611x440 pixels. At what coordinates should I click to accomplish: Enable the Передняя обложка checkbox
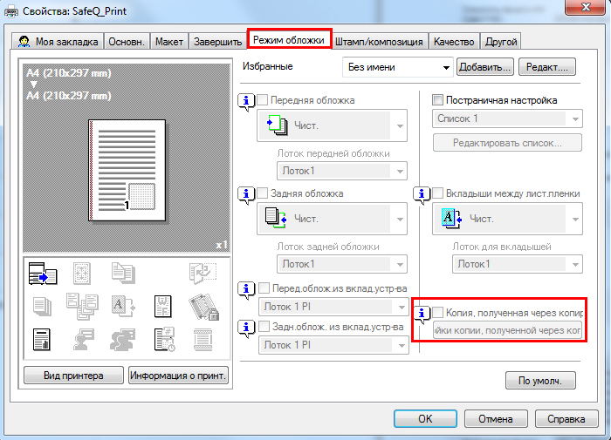pyautogui.click(x=263, y=100)
